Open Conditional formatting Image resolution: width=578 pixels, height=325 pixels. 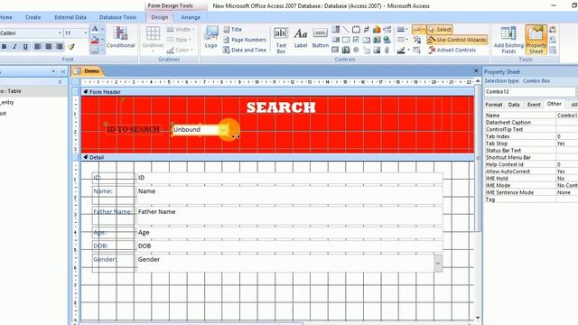point(120,38)
